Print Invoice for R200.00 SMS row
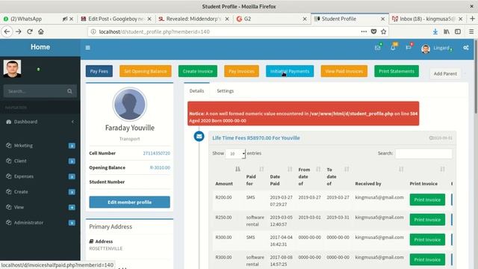The image size is (478, 269). (427, 200)
